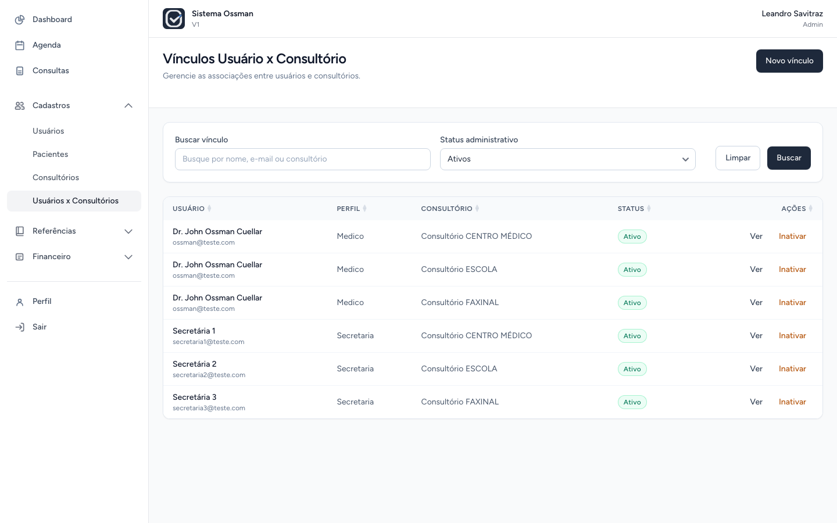Click Ver for Dr. John Consultório FAXINAL row
The image size is (837, 523).
click(756, 303)
